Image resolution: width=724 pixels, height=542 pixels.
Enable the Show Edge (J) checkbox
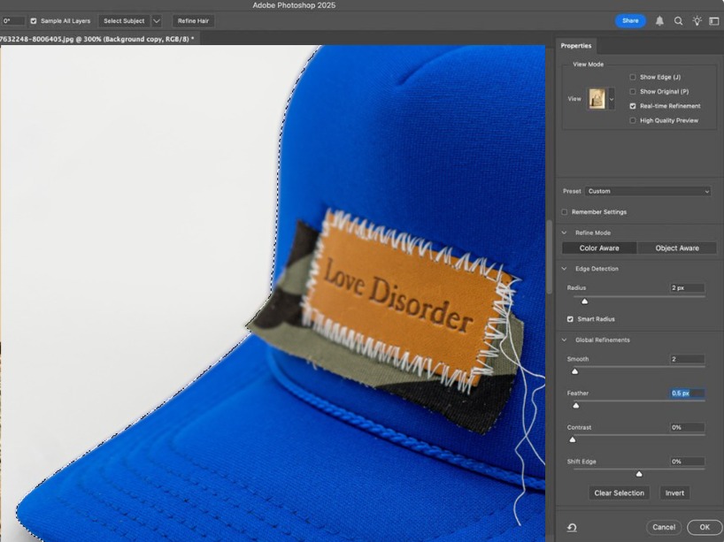pos(633,77)
